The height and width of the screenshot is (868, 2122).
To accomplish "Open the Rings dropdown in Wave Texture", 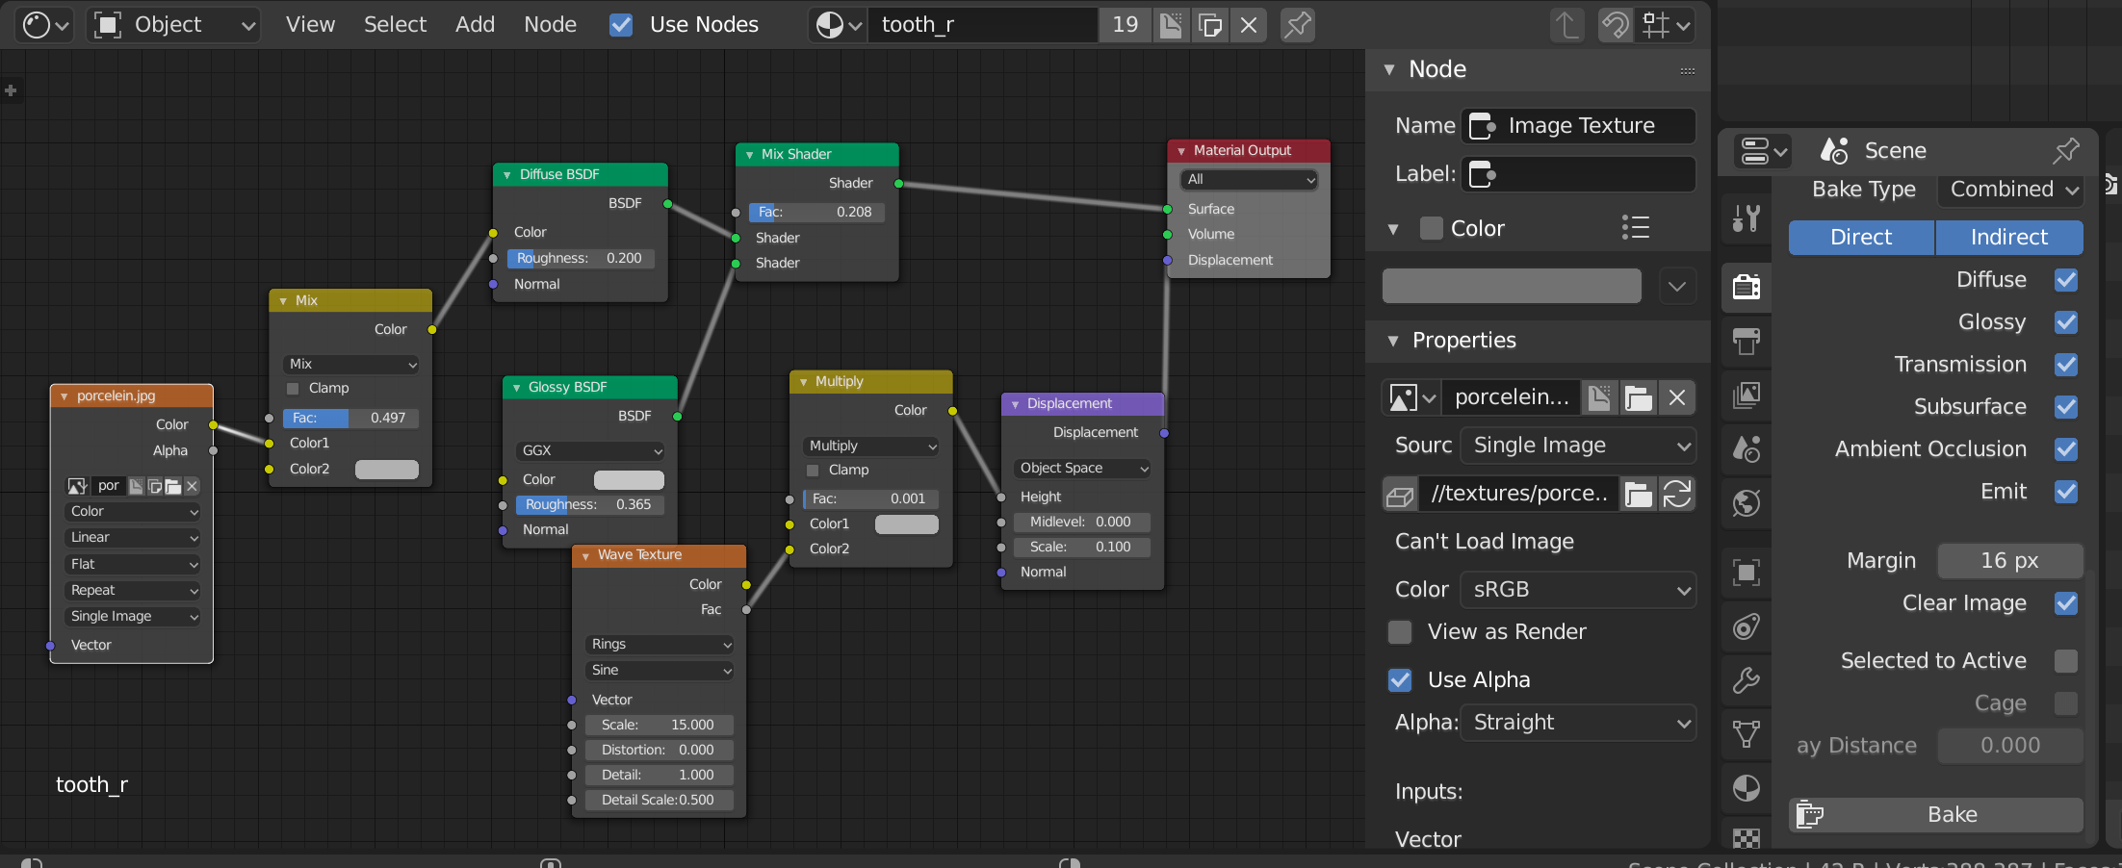I will pyautogui.click(x=660, y=644).
